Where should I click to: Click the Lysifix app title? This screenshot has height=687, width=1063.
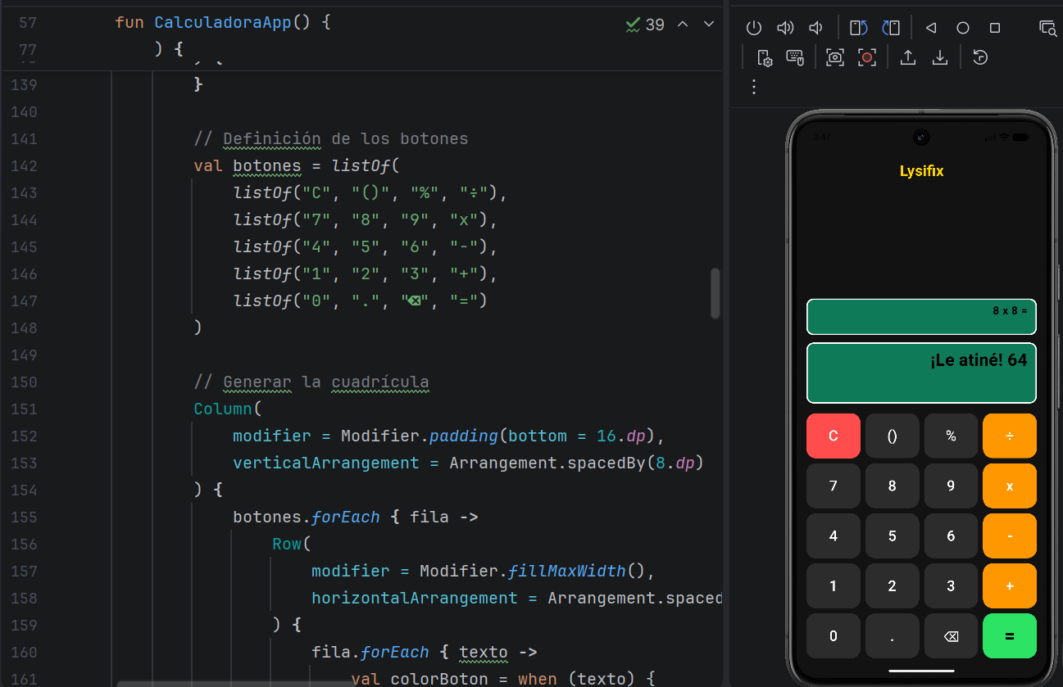(x=921, y=171)
